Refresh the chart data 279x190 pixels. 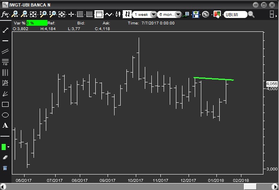pyautogui.click(x=205, y=14)
